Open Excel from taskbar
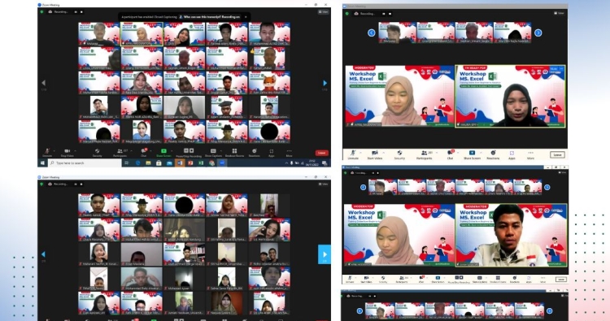 coord(201,163)
